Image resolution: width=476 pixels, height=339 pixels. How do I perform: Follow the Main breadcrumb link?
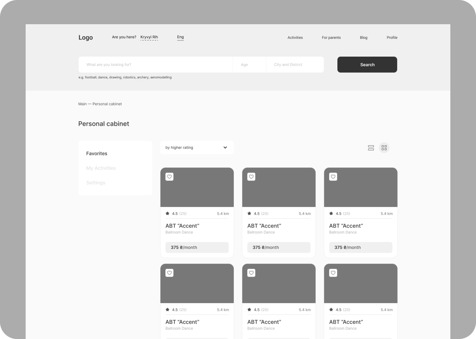(82, 104)
